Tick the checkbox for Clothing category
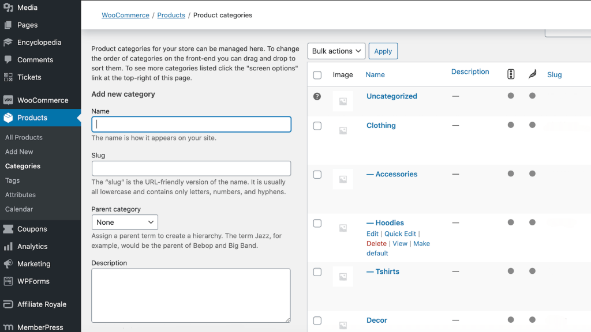The height and width of the screenshot is (332, 591). 317,126
